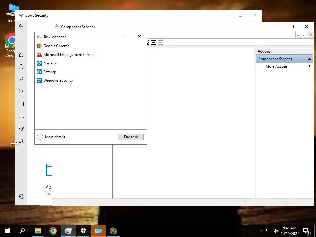This screenshot has width=316, height=237.
Task: Open Family options people icon
Action: [x=21, y=142]
